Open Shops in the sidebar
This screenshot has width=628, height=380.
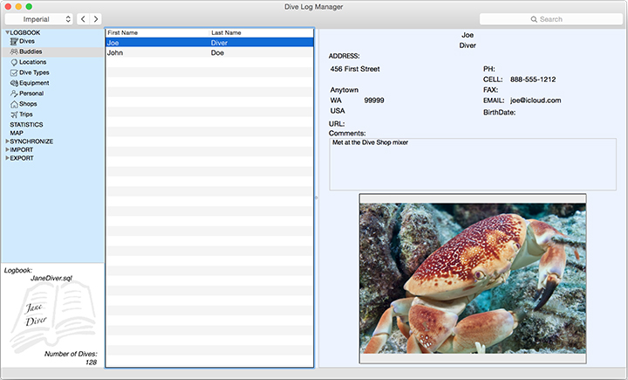point(28,104)
